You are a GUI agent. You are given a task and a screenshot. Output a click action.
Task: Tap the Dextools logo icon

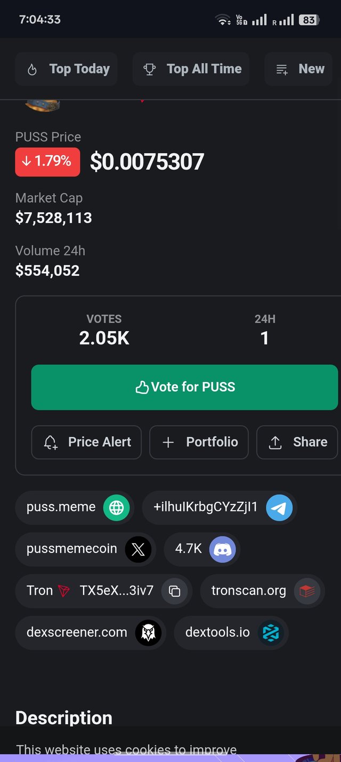(271, 633)
